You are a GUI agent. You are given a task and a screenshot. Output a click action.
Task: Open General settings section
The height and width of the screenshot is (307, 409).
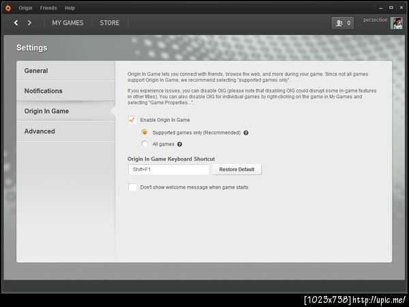pyautogui.click(x=65, y=71)
